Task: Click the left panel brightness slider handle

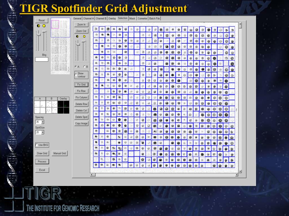Action: pyautogui.click(x=44, y=31)
